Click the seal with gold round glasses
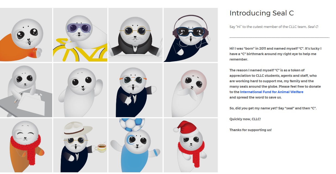336x174 pixels. [x=135, y=35]
